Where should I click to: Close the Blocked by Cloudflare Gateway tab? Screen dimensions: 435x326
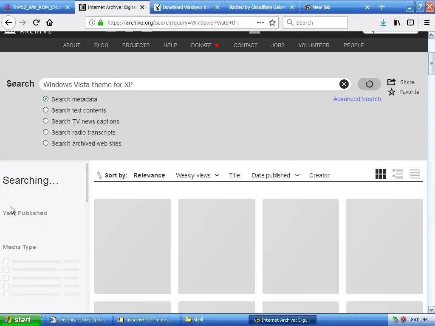[x=292, y=7]
